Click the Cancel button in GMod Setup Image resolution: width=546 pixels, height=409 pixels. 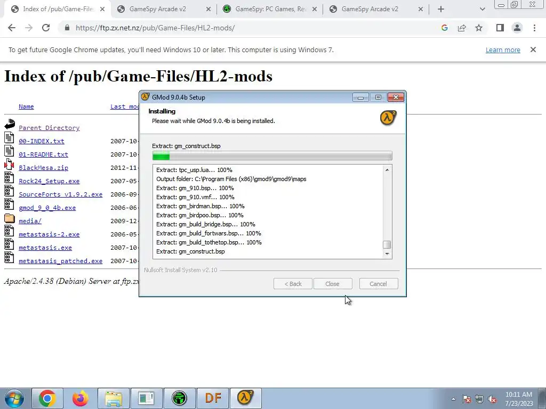click(378, 284)
